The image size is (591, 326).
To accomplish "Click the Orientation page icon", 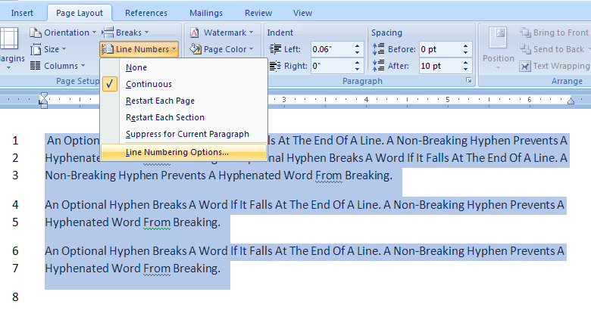I will click(x=36, y=33).
